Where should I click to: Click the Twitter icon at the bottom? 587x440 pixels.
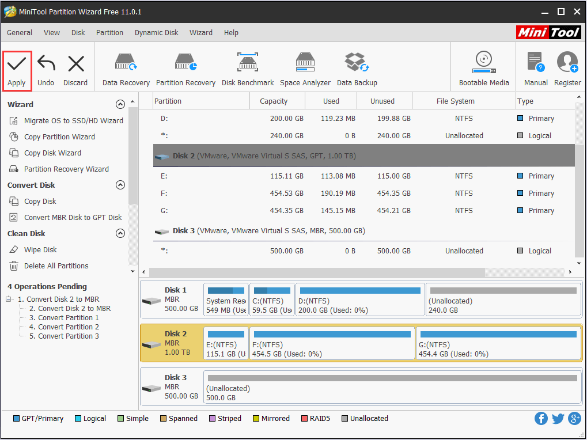558,418
